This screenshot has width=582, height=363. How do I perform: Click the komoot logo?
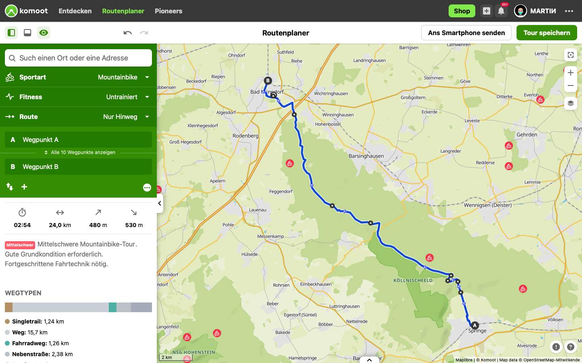pos(27,11)
